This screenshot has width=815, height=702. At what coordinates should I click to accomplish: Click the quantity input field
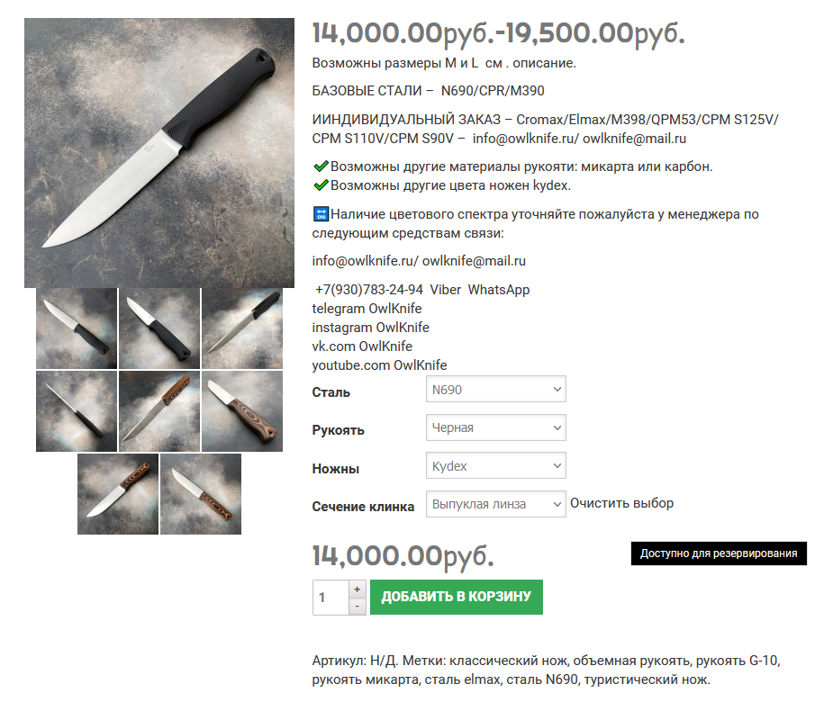pyautogui.click(x=331, y=598)
